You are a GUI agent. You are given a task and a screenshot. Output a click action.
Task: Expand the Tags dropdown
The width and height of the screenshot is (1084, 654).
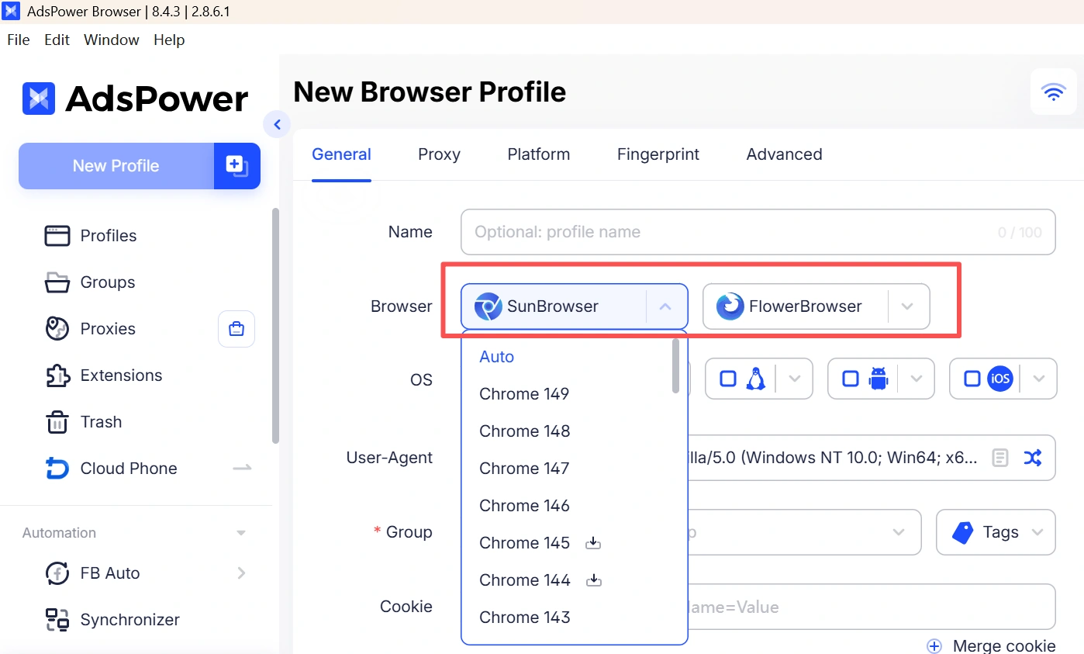(1037, 532)
